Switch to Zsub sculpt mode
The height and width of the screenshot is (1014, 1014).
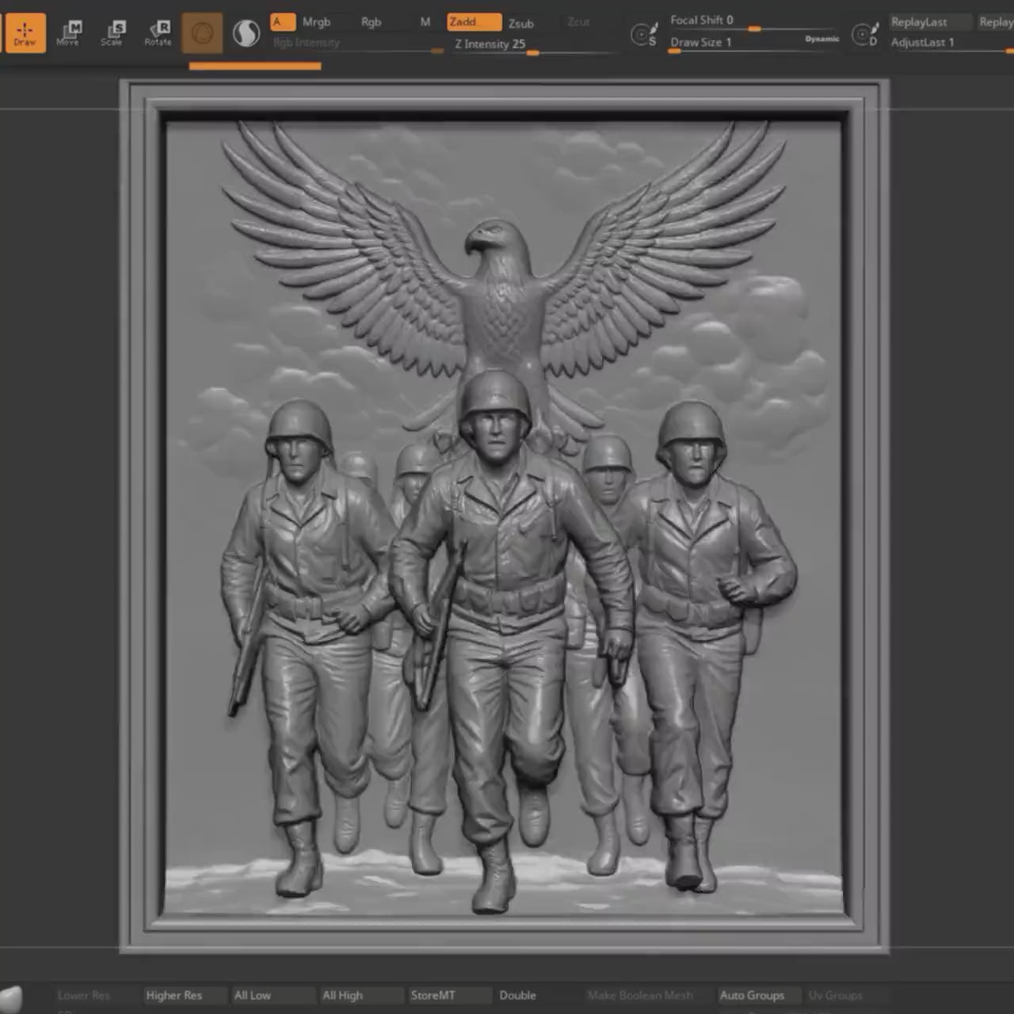[520, 23]
